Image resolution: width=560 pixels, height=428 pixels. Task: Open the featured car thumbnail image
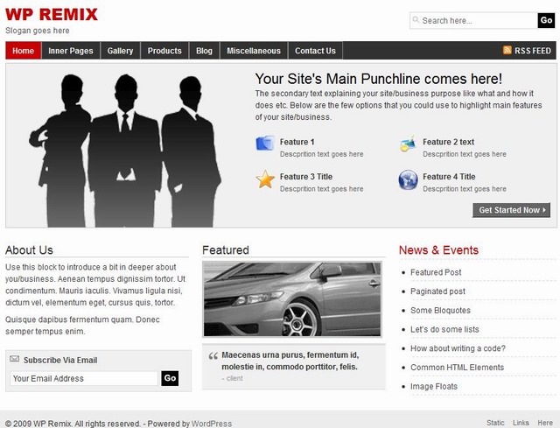292,299
